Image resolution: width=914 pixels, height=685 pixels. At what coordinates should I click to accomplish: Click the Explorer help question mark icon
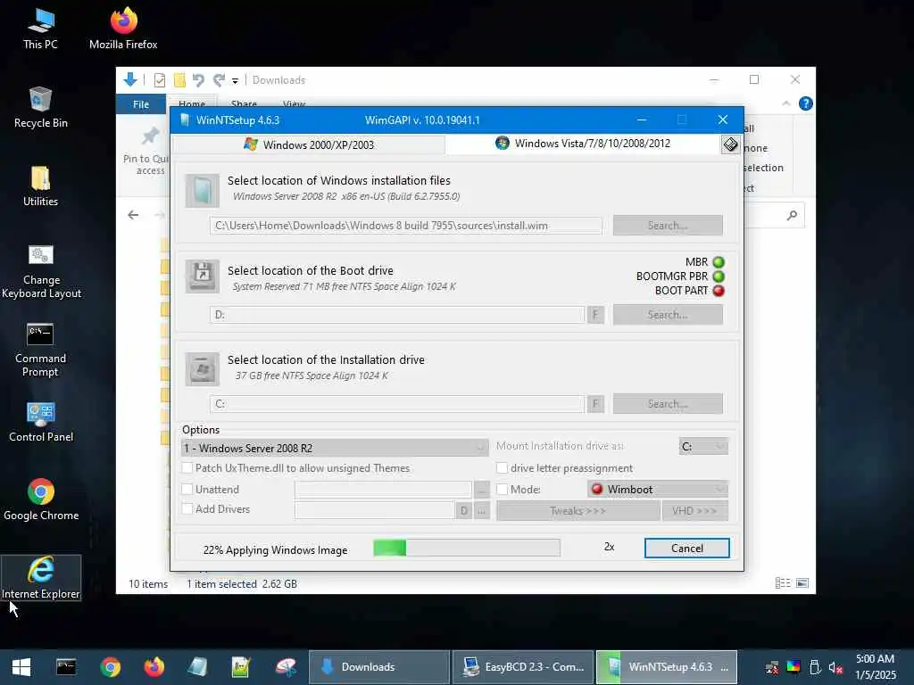(806, 103)
